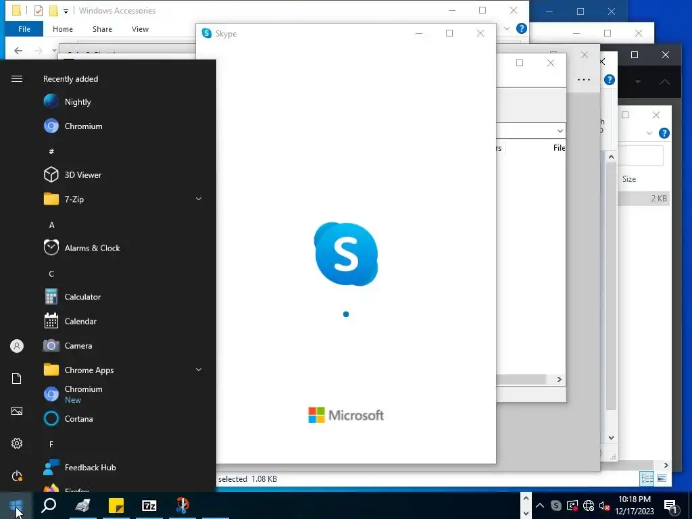This screenshot has height=519, width=692.
Task: Click the Start button
Action: coord(16,505)
